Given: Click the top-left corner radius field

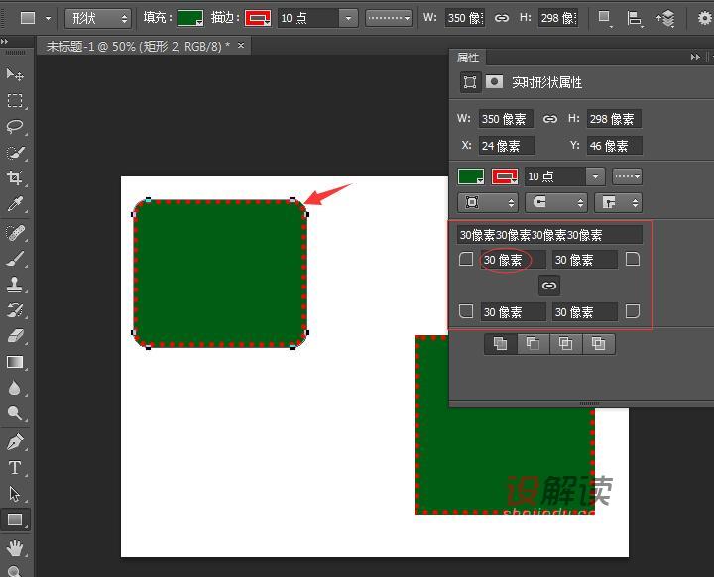Looking at the screenshot, I should 512,260.
